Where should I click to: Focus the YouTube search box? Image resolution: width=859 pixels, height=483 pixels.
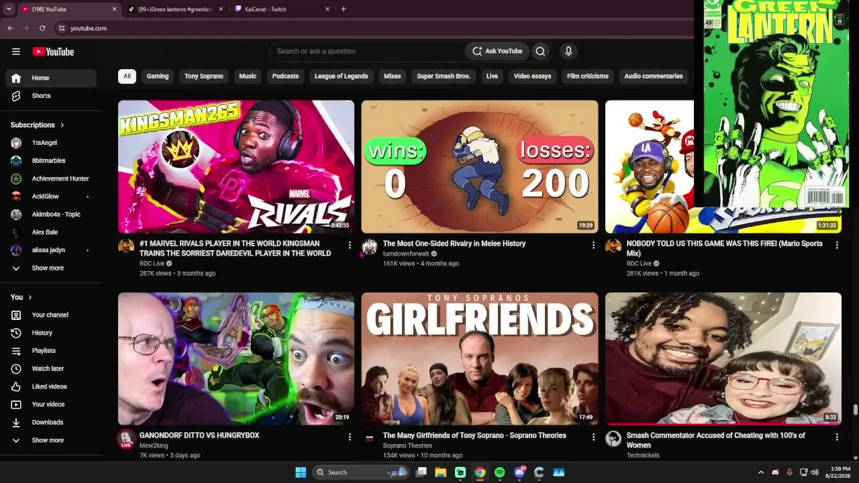click(368, 51)
